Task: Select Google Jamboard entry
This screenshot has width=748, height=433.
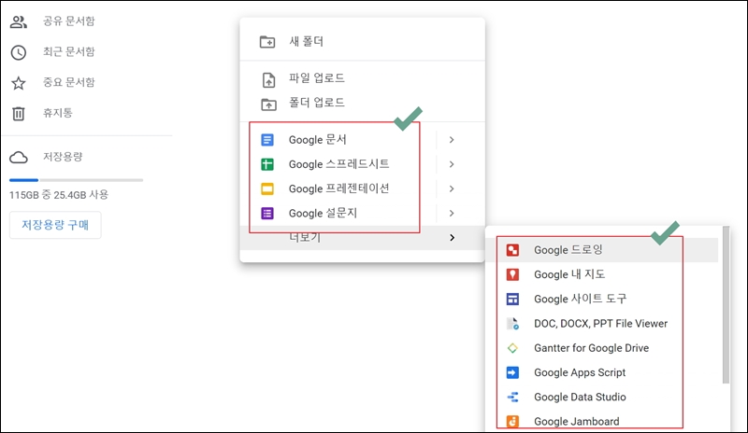Action: pyautogui.click(x=602, y=422)
